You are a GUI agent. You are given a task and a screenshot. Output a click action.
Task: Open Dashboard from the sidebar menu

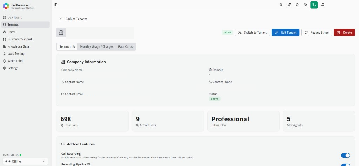[x=25, y=17]
